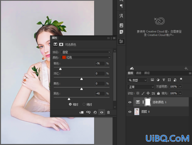Switch to the 通道 tab
Image resolution: width=192 pixels, height=145 pixels.
tap(139, 73)
